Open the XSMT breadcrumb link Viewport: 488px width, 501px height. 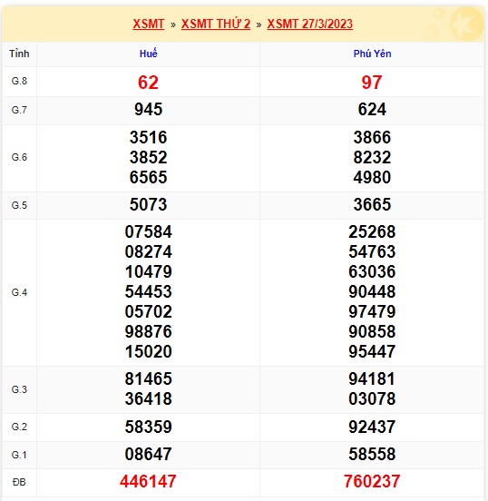[x=148, y=24]
